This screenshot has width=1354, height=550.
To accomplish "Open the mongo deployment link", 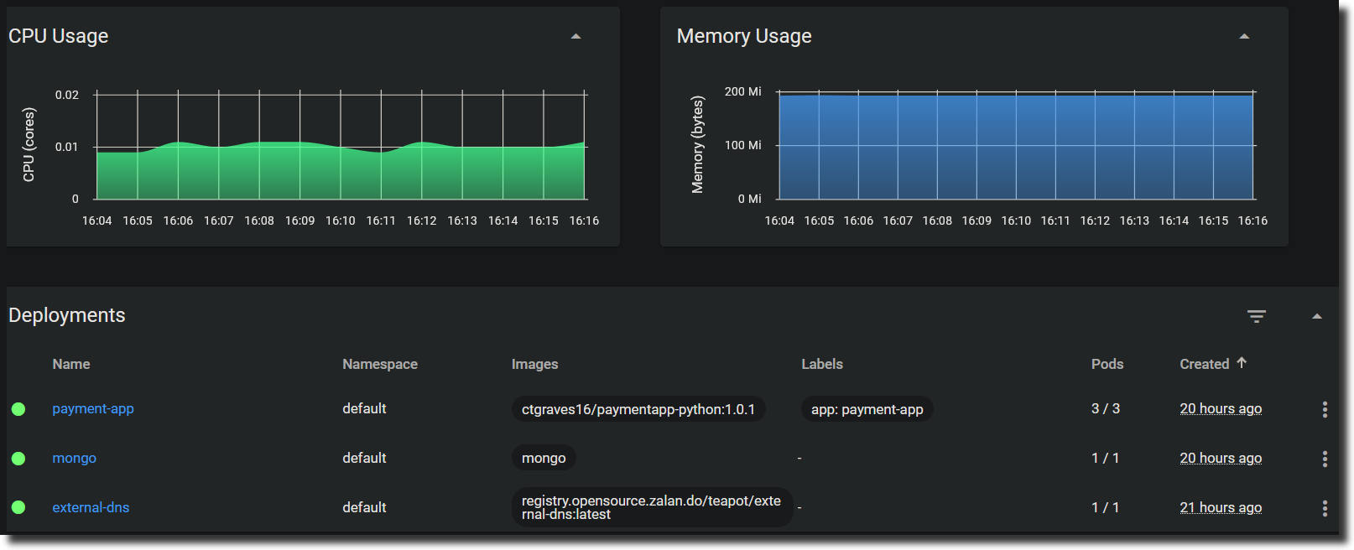I will point(74,458).
